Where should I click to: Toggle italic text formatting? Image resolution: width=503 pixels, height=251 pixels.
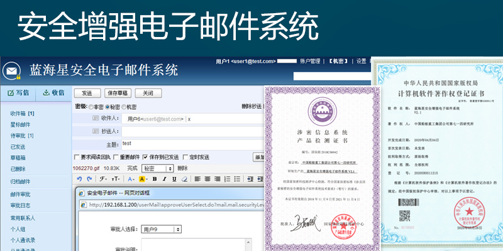coord(163,179)
